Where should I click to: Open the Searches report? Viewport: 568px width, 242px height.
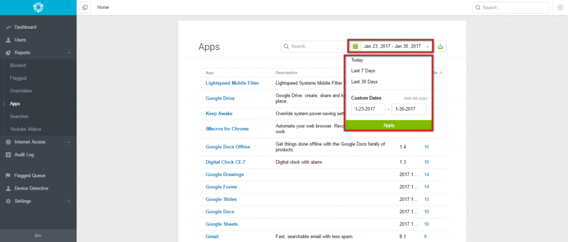pos(19,116)
